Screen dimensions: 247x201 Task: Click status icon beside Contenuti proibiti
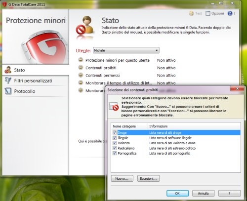pyautogui.click(x=81, y=68)
